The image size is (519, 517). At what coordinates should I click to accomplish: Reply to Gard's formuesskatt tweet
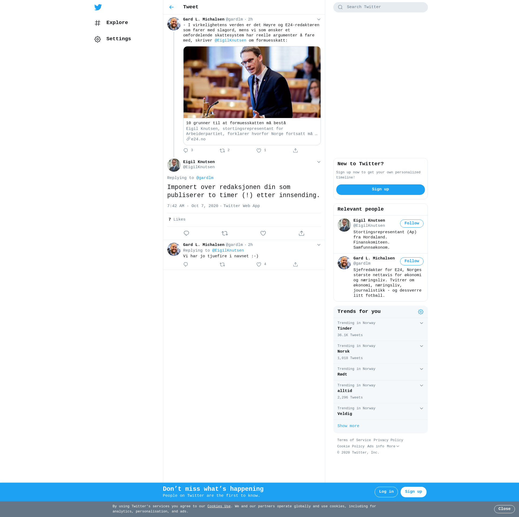tap(186, 151)
